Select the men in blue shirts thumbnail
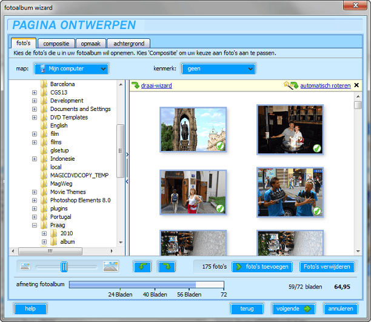Screen dimensions: 371x322 click(x=290, y=192)
